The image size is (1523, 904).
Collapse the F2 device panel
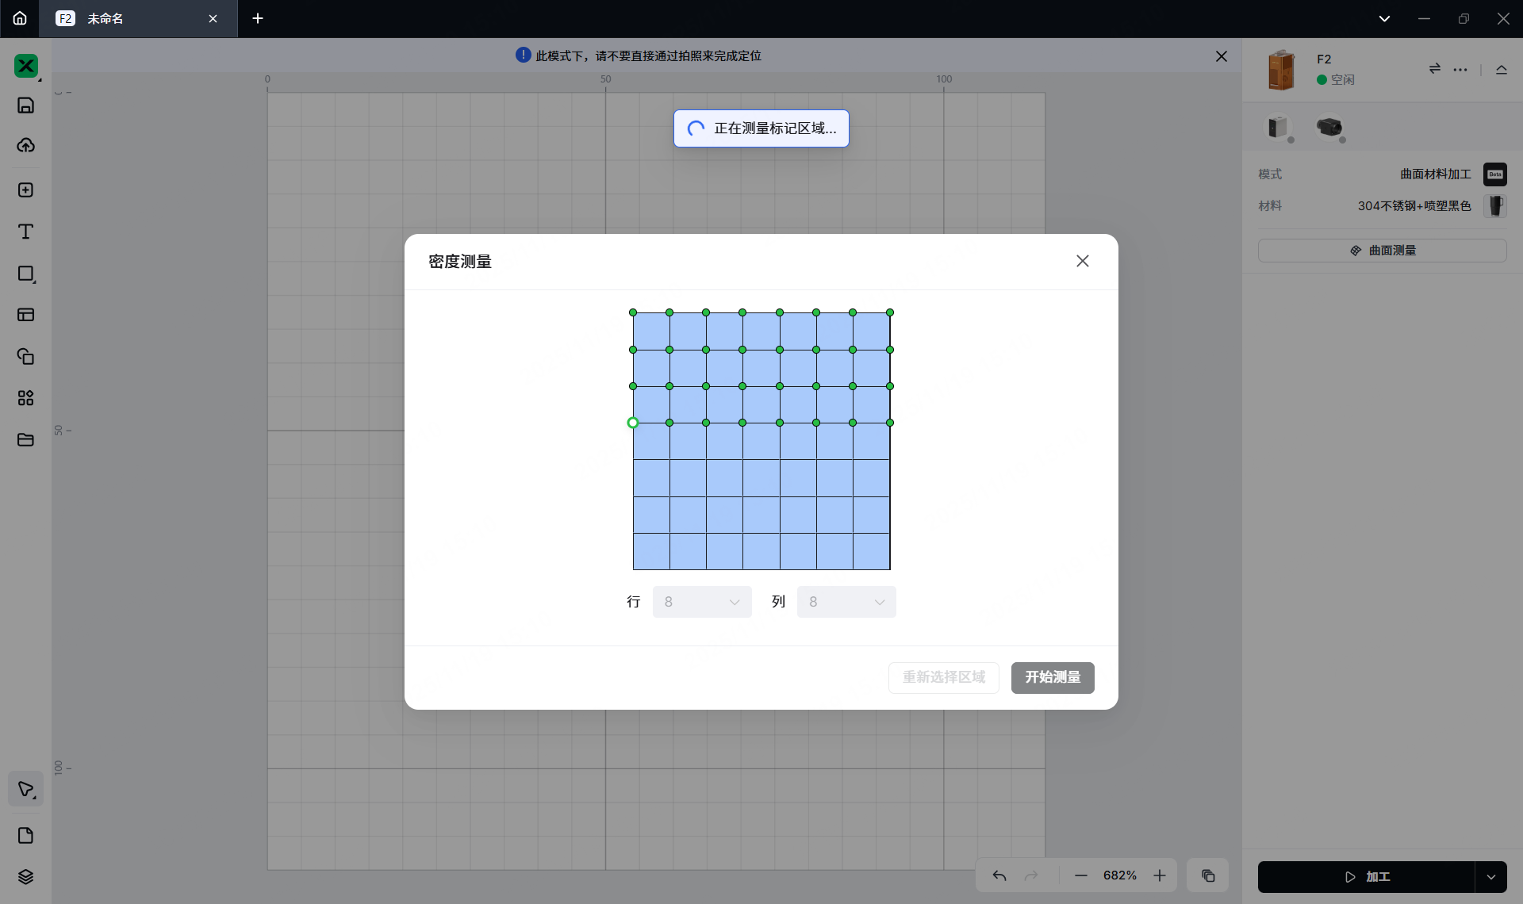click(1502, 69)
